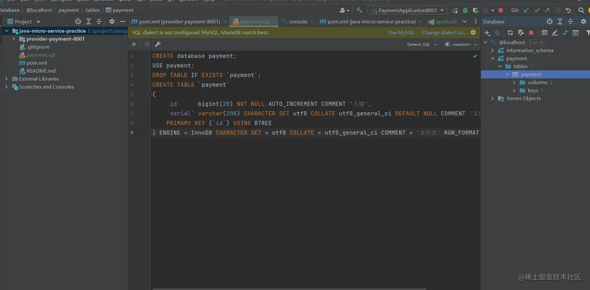Hide the Project tool window

click(123, 21)
